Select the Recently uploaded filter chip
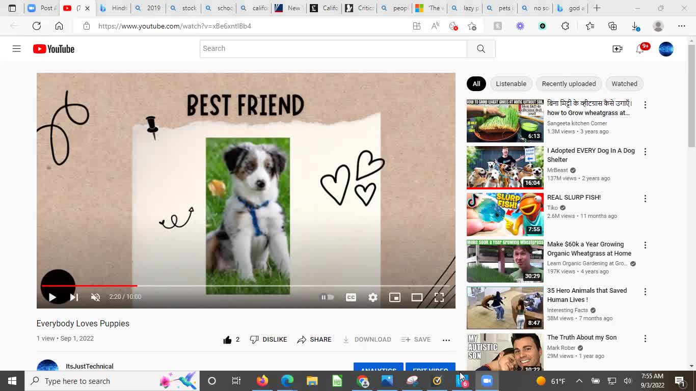 [x=569, y=84]
